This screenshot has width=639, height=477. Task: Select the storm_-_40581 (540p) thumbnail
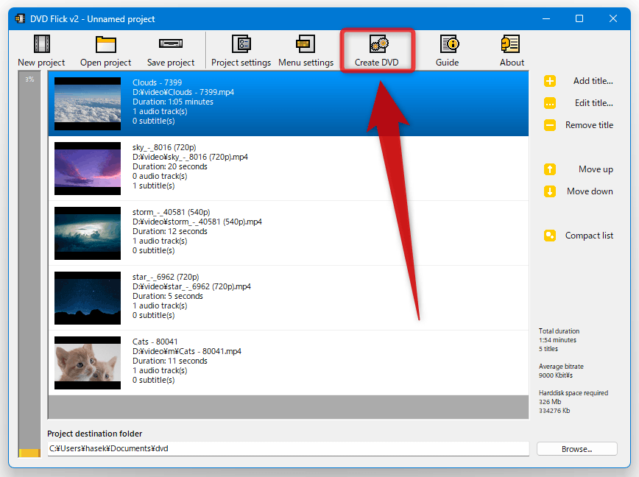point(88,233)
